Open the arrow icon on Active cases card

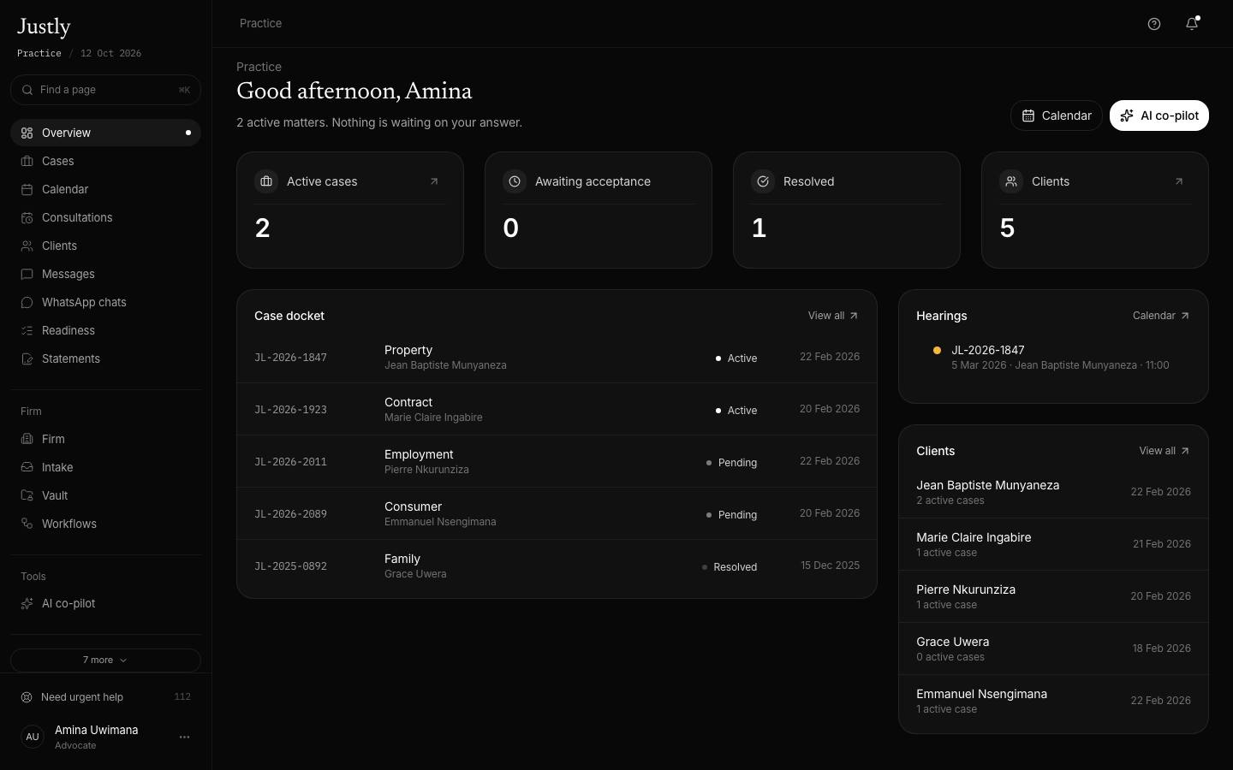tap(434, 181)
